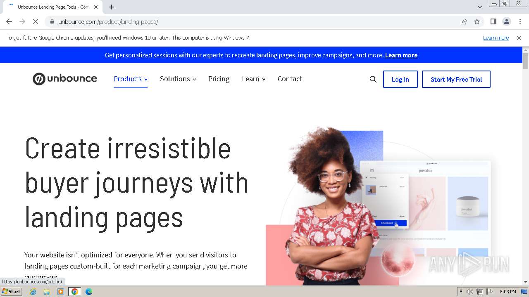Expand the Solutions dropdown menu
The height and width of the screenshot is (297, 529).
click(x=178, y=79)
